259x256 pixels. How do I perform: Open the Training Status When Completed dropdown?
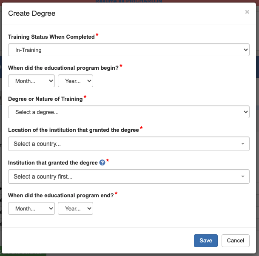pyautogui.click(x=128, y=50)
